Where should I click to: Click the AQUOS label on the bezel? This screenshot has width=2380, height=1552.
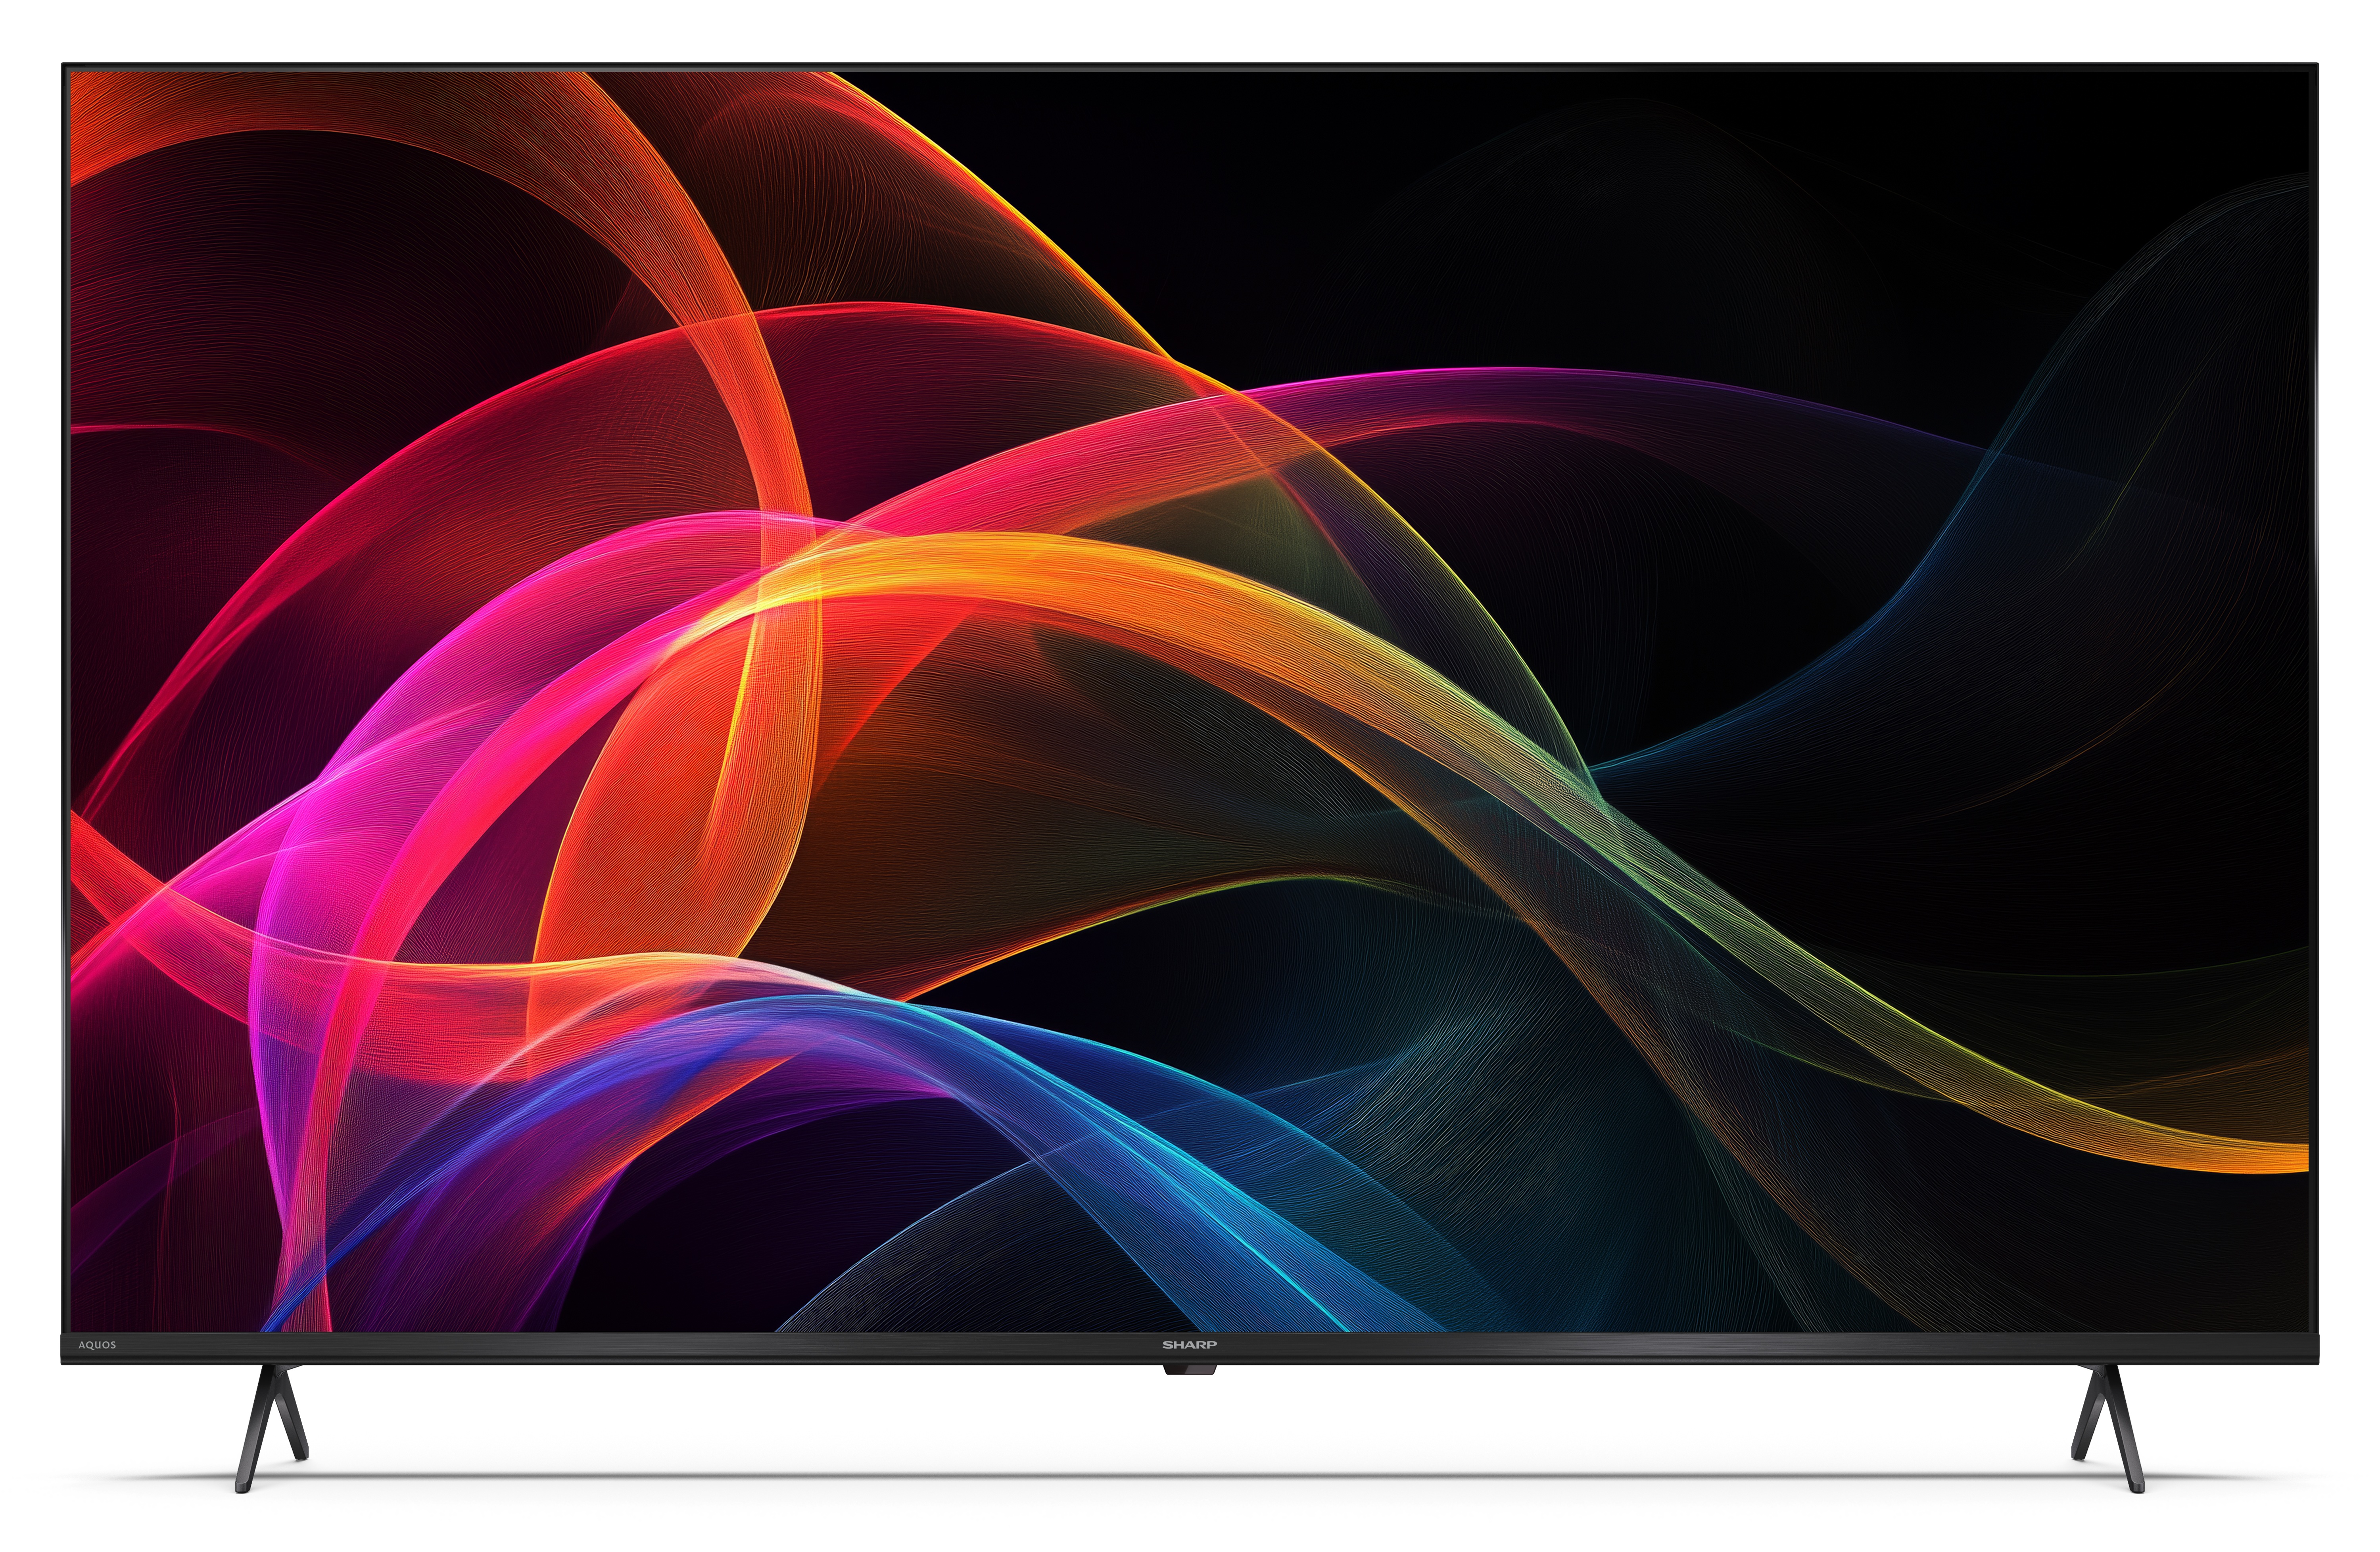click(97, 1345)
